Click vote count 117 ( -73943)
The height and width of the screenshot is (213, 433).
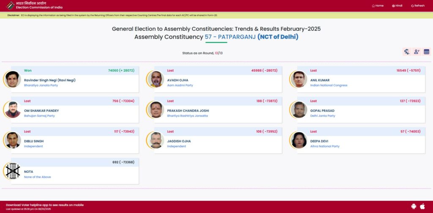124,131
